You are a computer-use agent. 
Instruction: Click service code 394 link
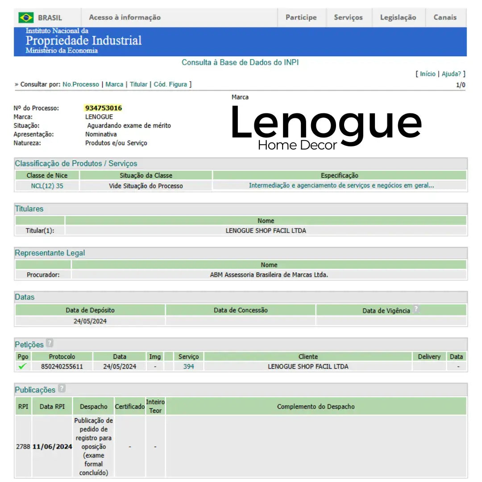coord(188,366)
